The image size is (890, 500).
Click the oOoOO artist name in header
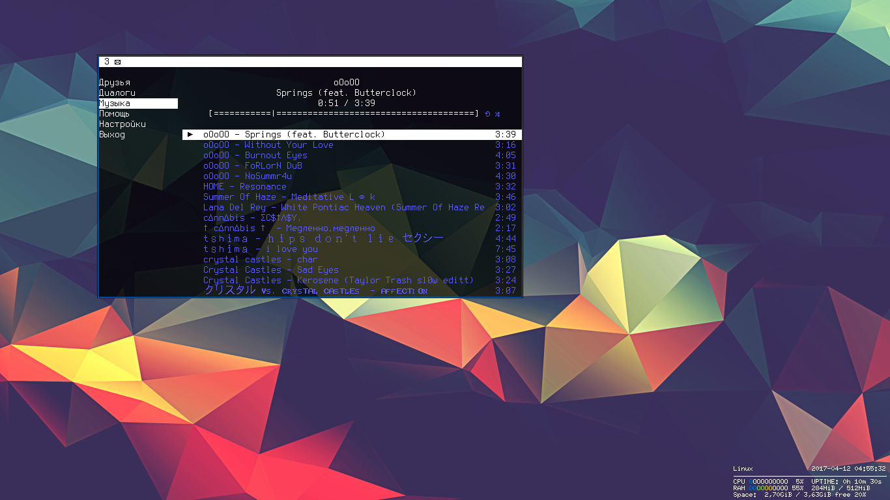347,83
